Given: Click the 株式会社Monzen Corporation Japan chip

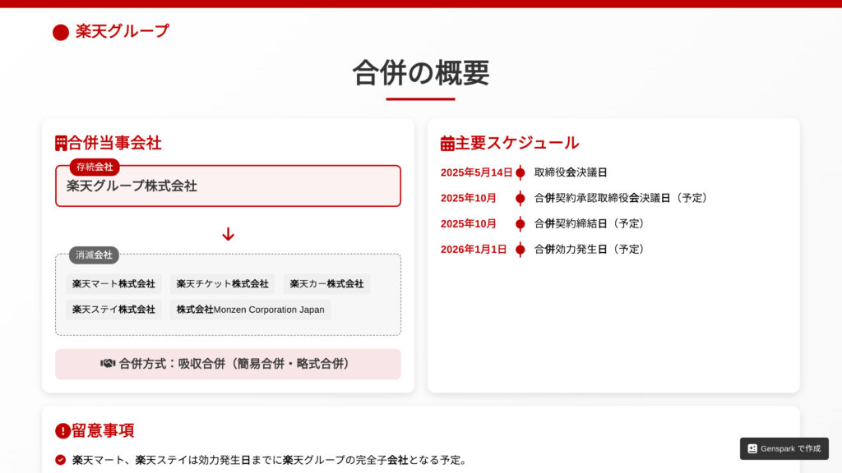Looking at the screenshot, I should pos(250,310).
